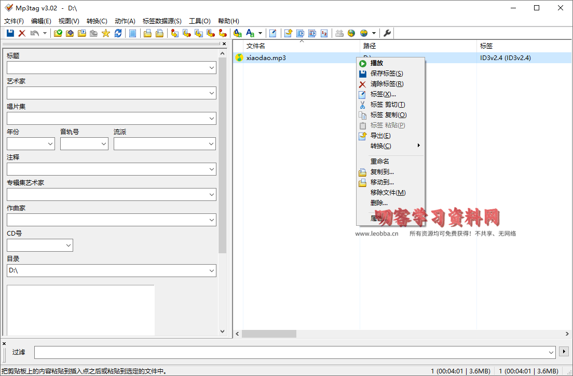This screenshot has height=376, width=573.
Task: Click the blue save tag toolbar icon
Action: pos(10,33)
